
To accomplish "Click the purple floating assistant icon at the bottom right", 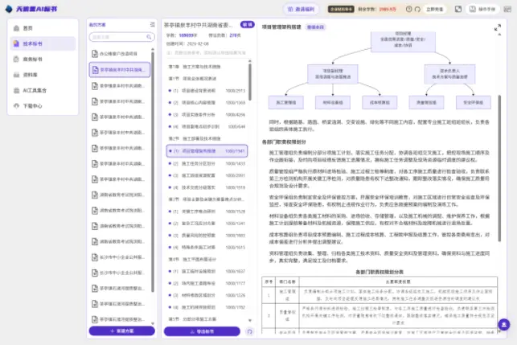I will (503, 324).
